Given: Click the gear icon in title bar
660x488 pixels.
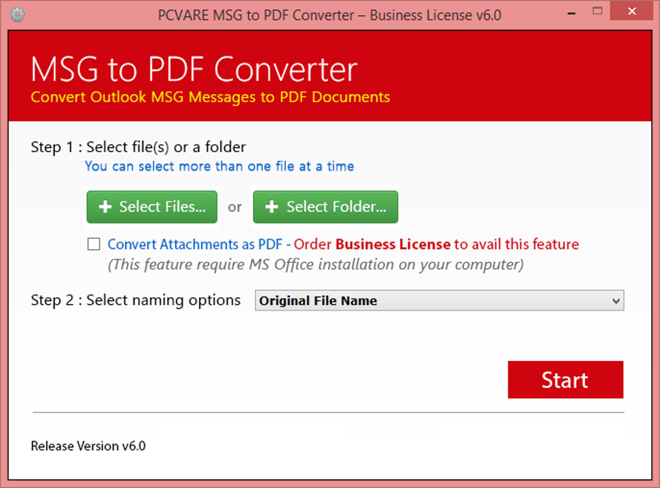Looking at the screenshot, I should point(17,15).
